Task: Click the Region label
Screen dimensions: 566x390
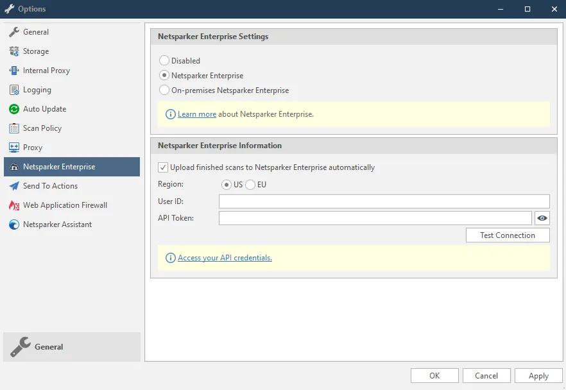Action: (171, 184)
